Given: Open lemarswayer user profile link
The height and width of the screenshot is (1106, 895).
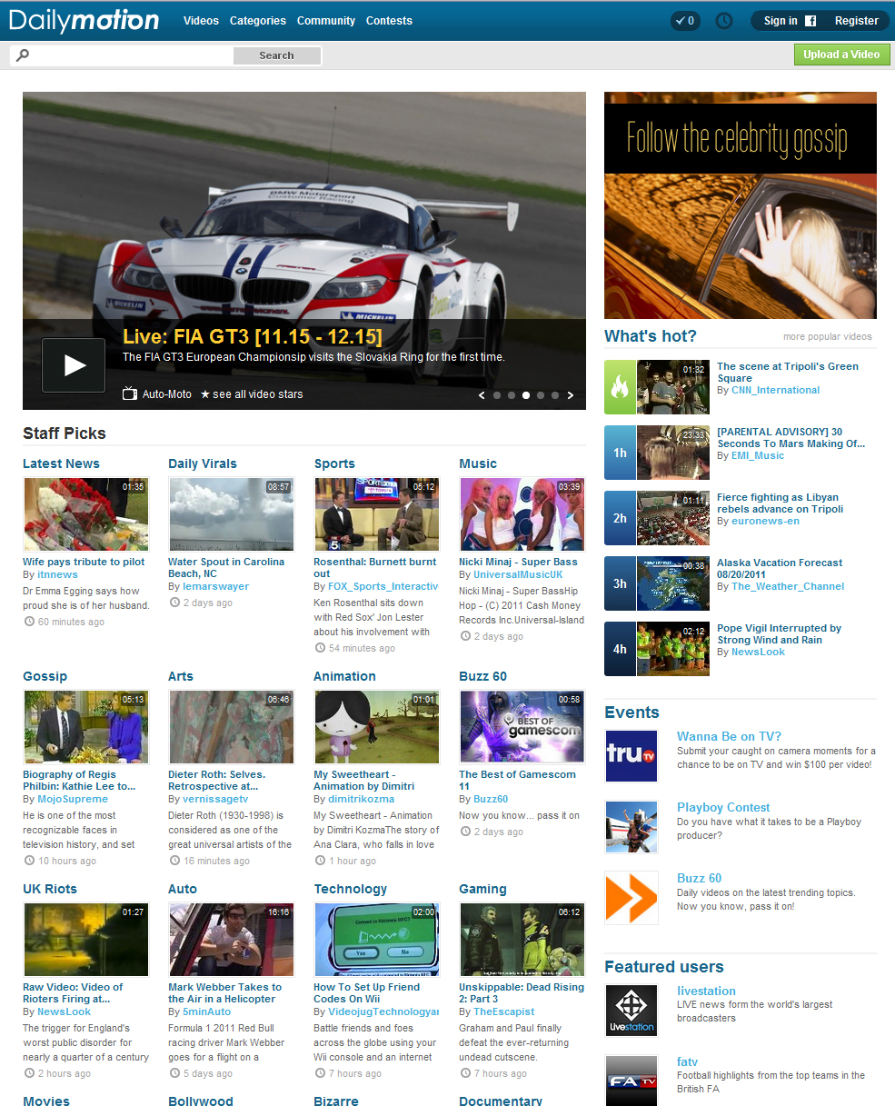Looking at the screenshot, I should (x=215, y=586).
